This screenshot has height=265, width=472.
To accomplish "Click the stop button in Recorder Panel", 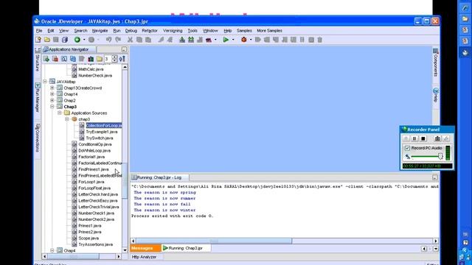I will pos(423,138).
